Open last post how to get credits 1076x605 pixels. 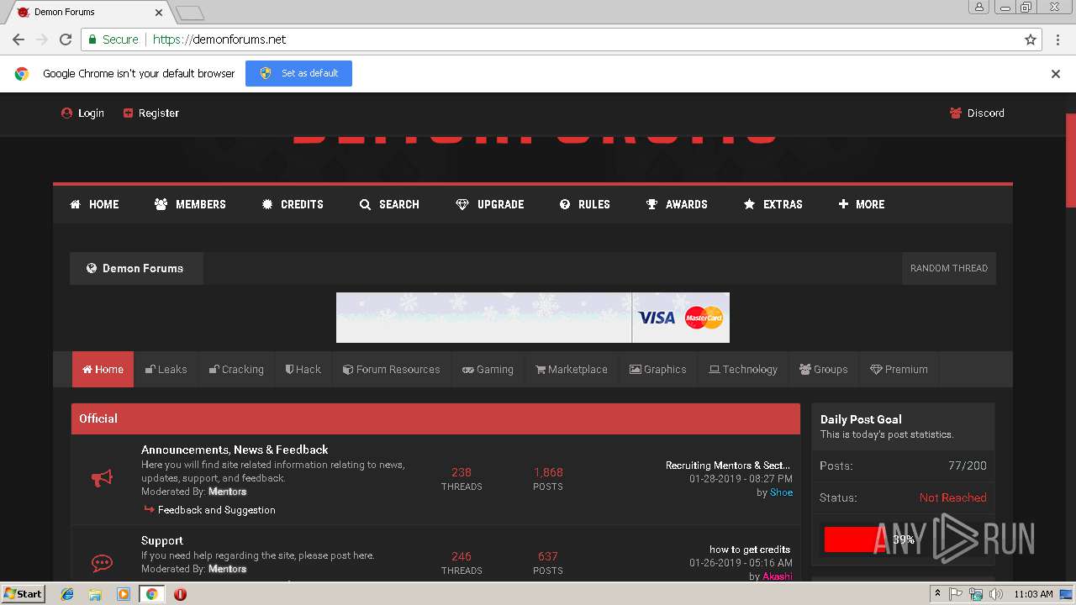click(x=750, y=549)
